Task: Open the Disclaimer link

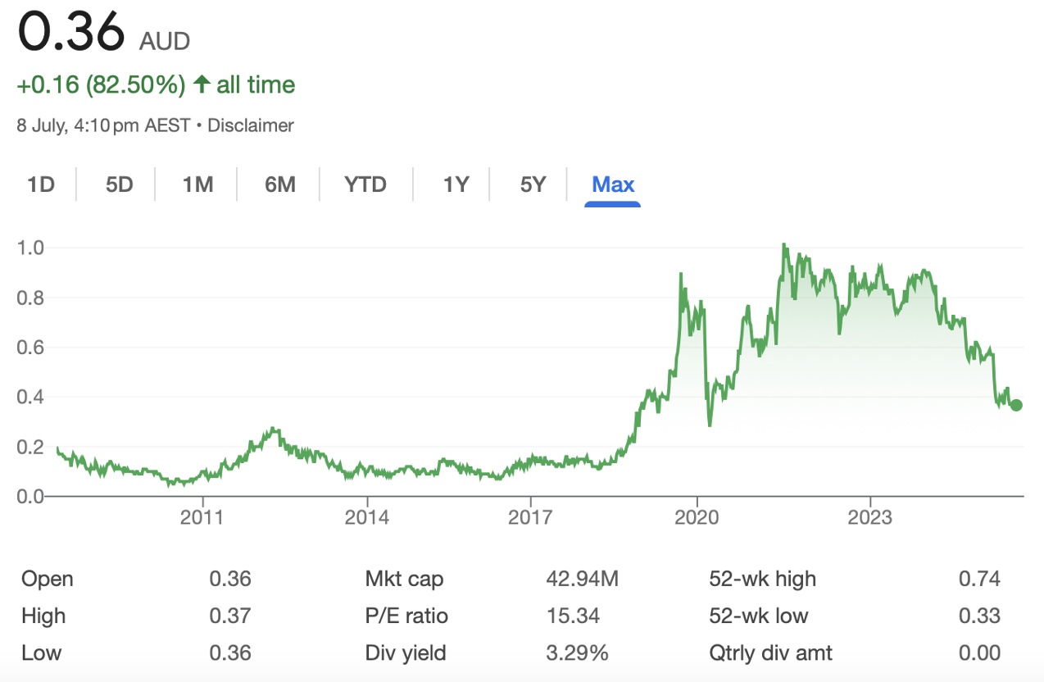Action: click(251, 125)
